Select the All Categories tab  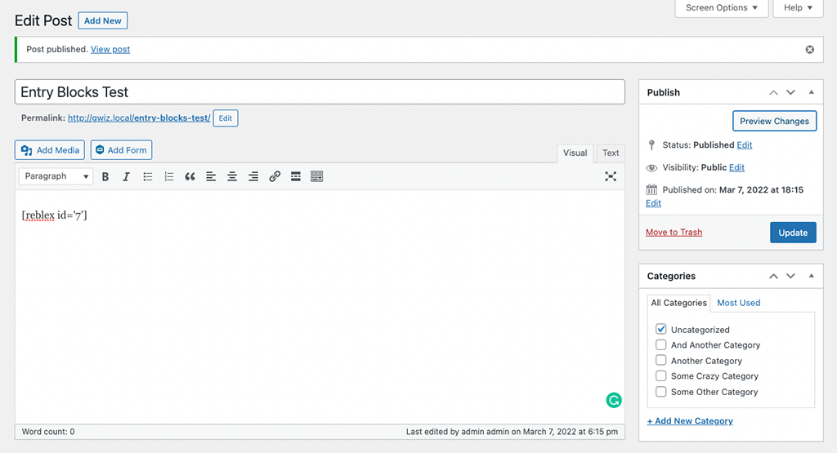[678, 303]
